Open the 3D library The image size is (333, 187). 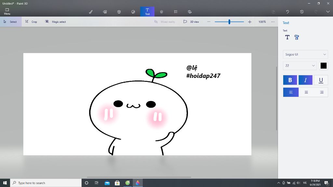pyautogui.click(x=190, y=12)
